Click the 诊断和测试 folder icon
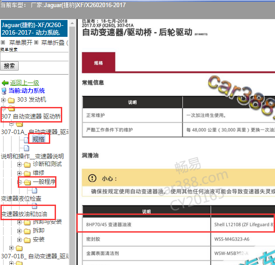Screen dimensions: 275x265 tap(27, 165)
